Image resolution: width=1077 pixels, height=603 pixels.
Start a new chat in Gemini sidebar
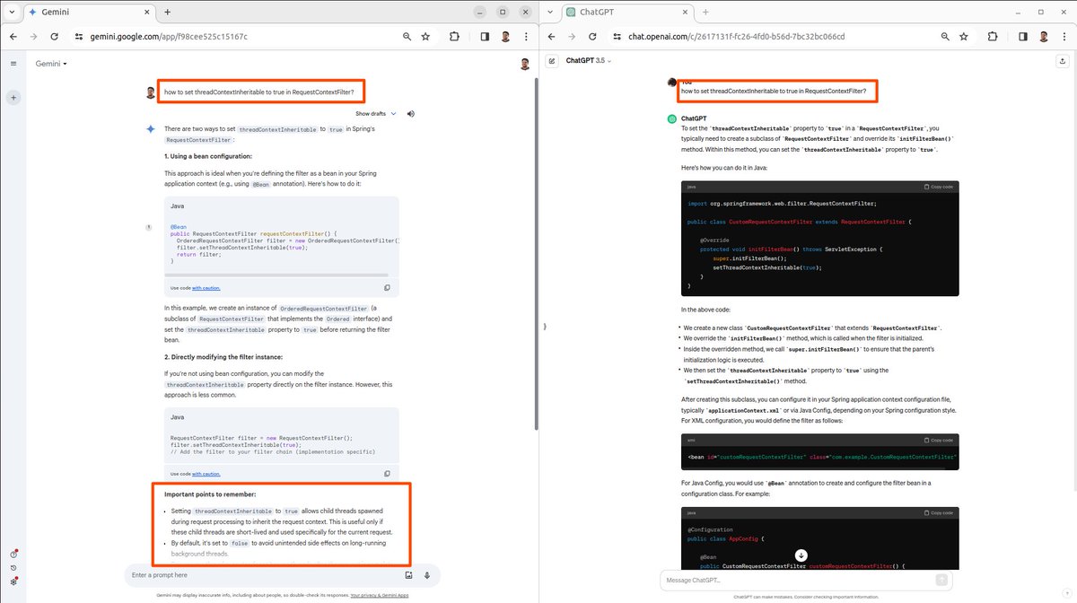coord(13,97)
